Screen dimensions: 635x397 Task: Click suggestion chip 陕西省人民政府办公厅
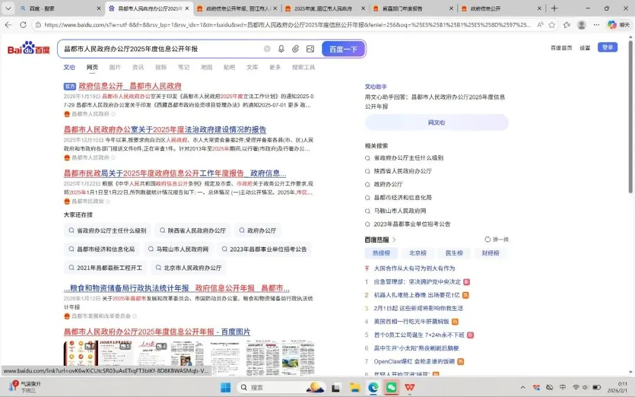click(193, 231)
